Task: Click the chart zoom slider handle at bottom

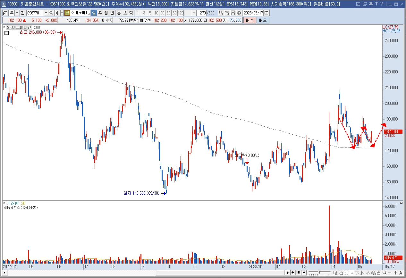Action: point(319,272)
